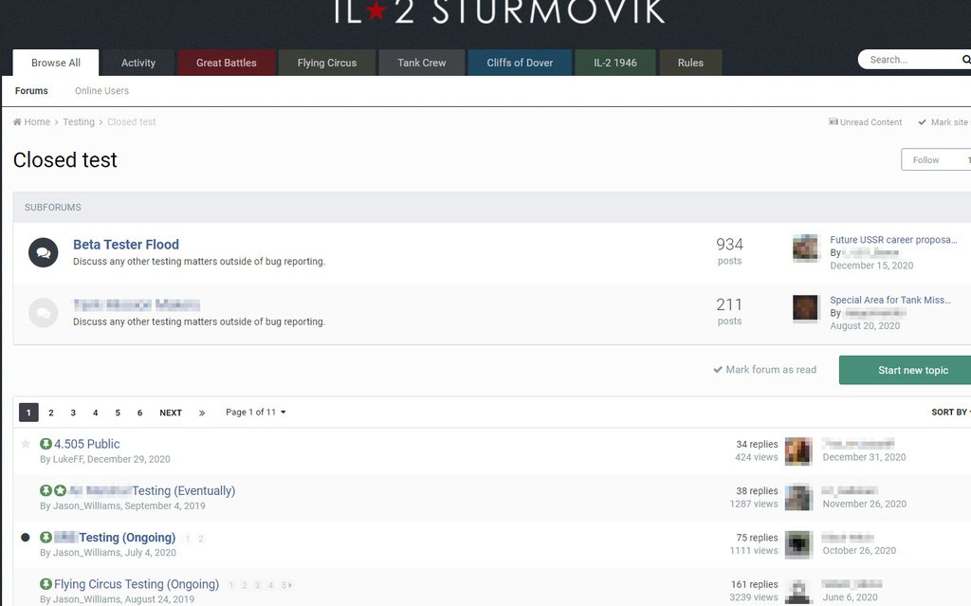Jump to last page with double-arrow icon
This screenshot has width=971, height=606.
(202, 413)
